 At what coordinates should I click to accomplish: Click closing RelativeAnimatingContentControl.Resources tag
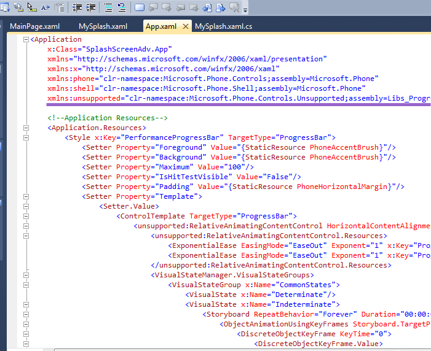(271, 265)
